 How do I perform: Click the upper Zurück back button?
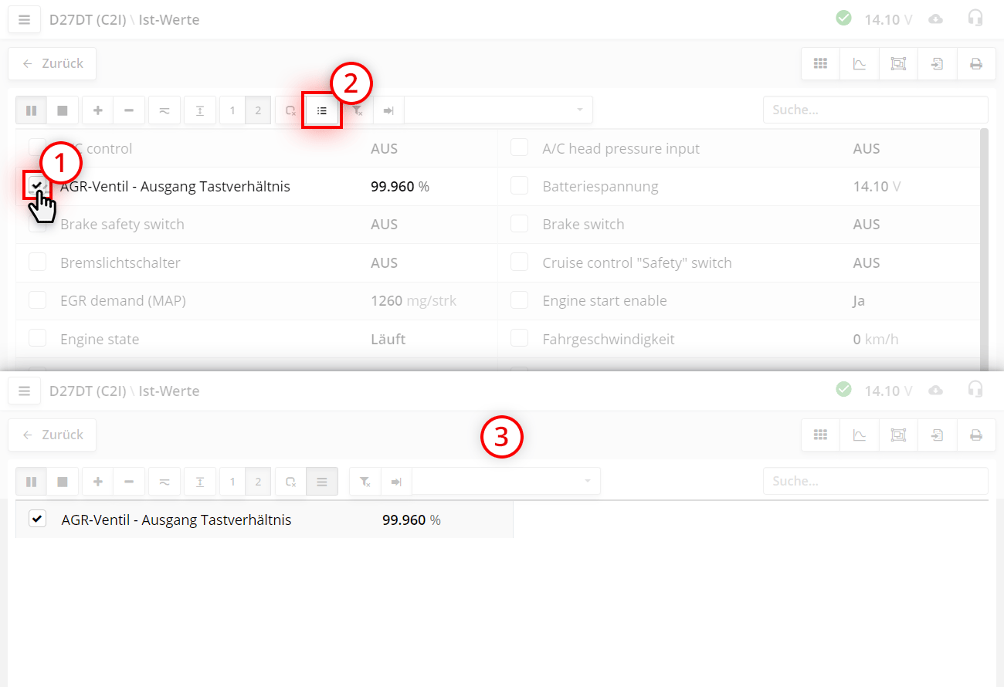[x=53, y=64]
